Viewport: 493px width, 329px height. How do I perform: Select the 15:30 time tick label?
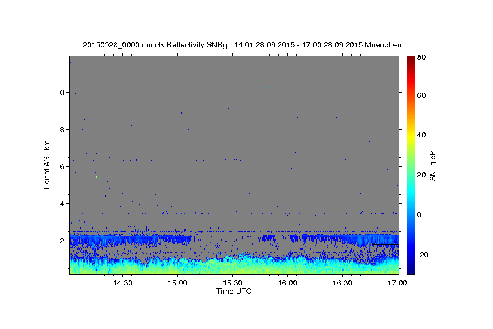pos(232,283)
